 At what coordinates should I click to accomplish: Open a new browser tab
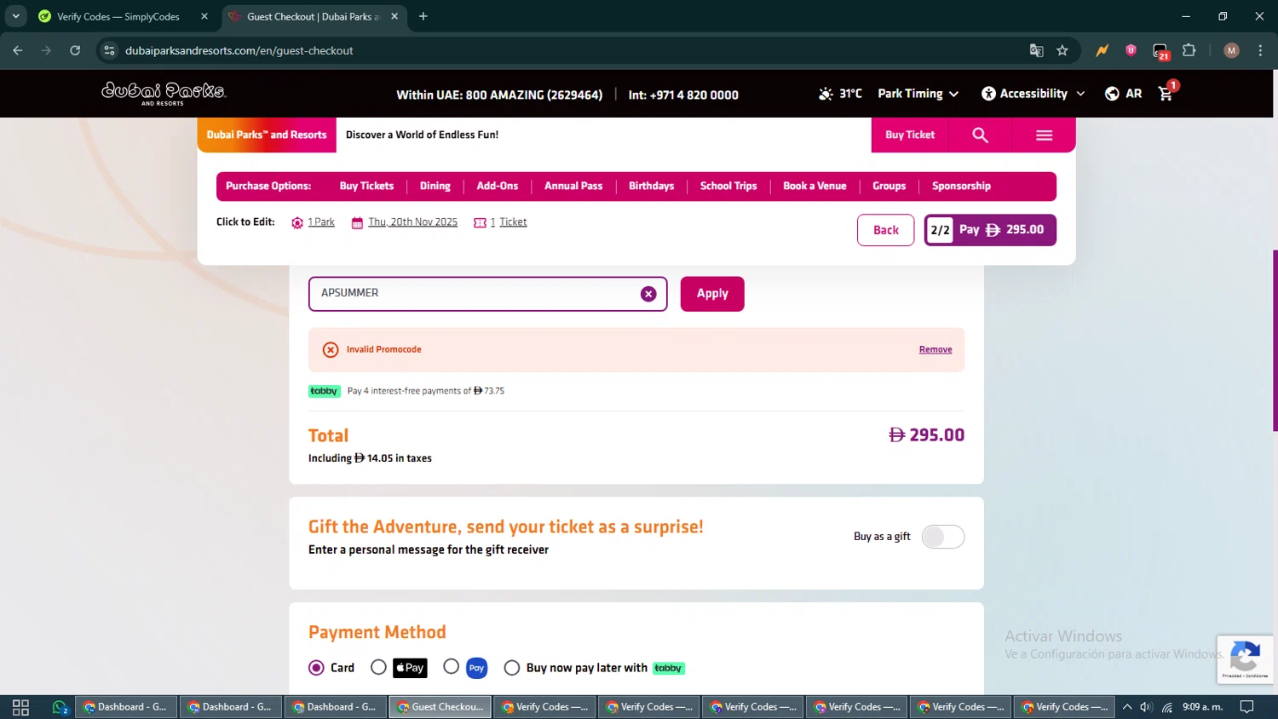click(x=423, y=16)
